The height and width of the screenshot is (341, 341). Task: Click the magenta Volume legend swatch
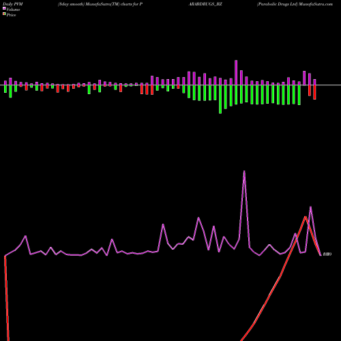(4, 8)
